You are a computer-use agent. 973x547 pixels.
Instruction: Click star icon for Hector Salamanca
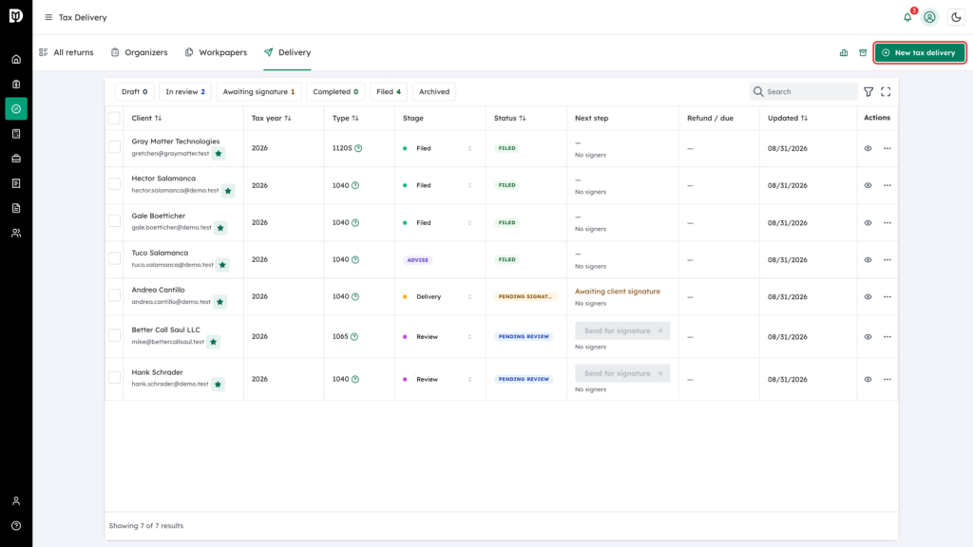[x=228, y=191]
